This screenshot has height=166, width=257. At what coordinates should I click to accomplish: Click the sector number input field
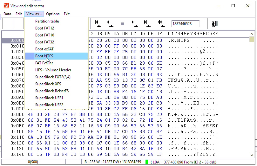pos(185,24)
